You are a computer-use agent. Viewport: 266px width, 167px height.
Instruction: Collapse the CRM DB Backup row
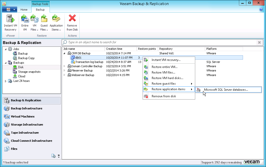tap(64, 53)
